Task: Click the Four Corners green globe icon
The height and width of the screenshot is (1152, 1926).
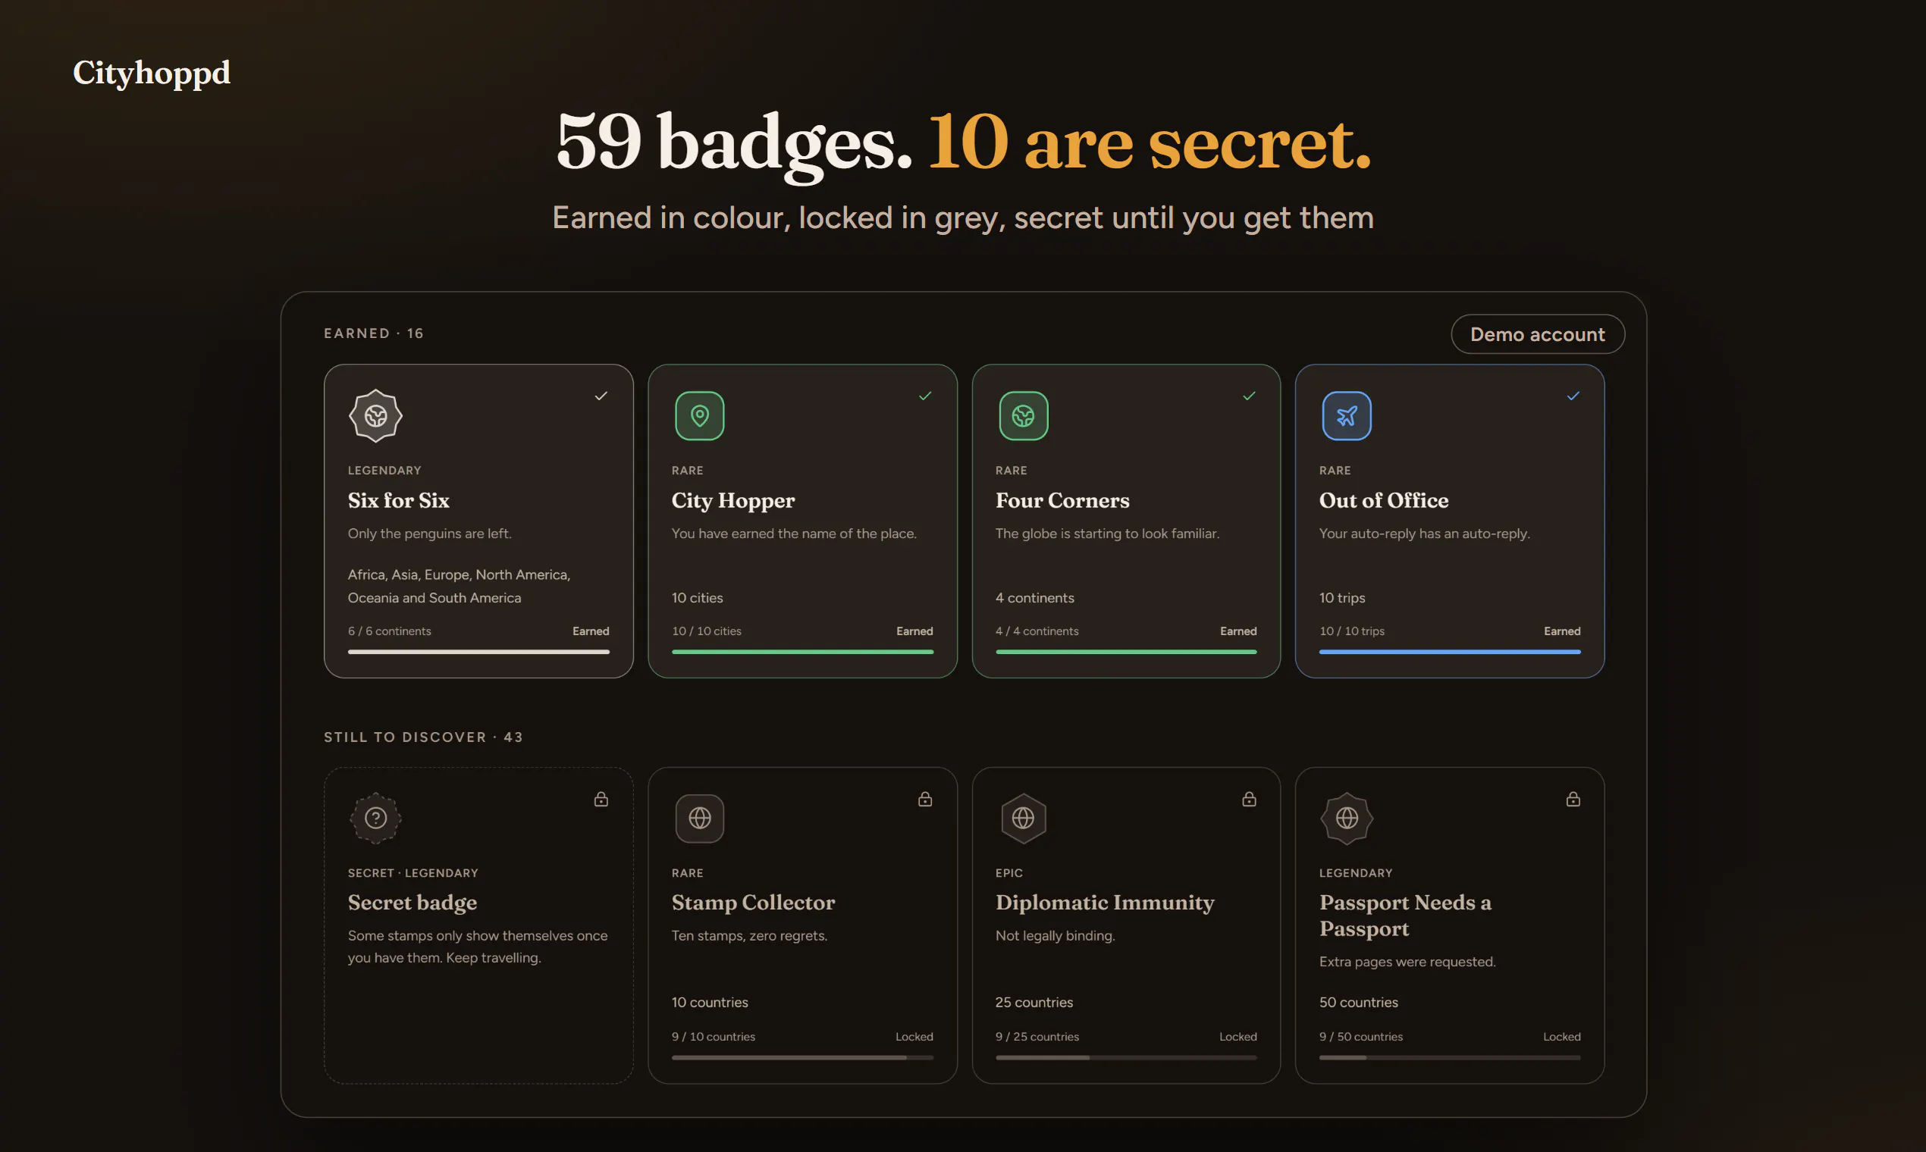Action: pos(1023,416)
